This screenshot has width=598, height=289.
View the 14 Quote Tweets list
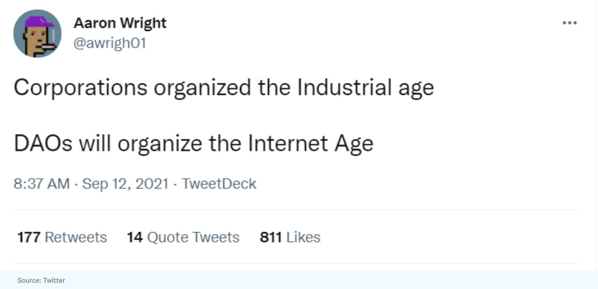pyautogui.click(x=183, y=237)
